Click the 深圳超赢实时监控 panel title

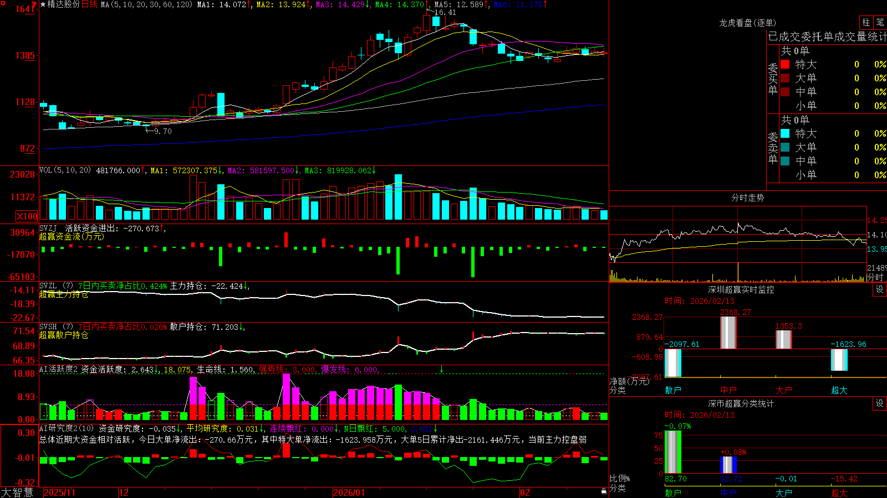click(741, 289)
